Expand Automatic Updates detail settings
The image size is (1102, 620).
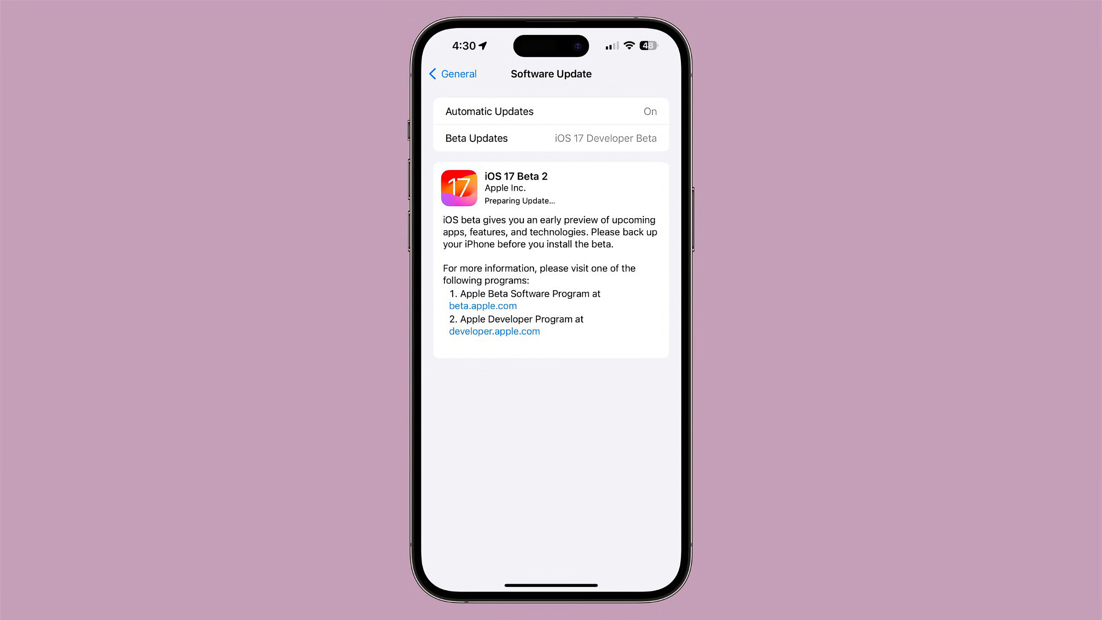[551, 111]
